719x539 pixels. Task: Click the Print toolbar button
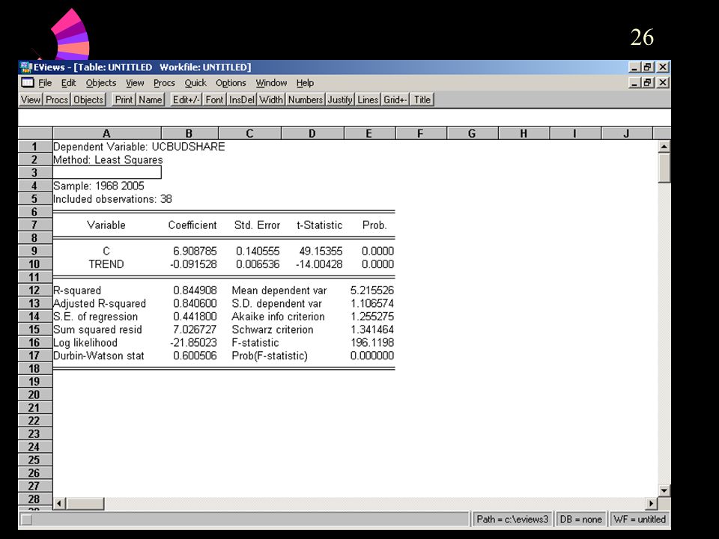coord(124,100)
